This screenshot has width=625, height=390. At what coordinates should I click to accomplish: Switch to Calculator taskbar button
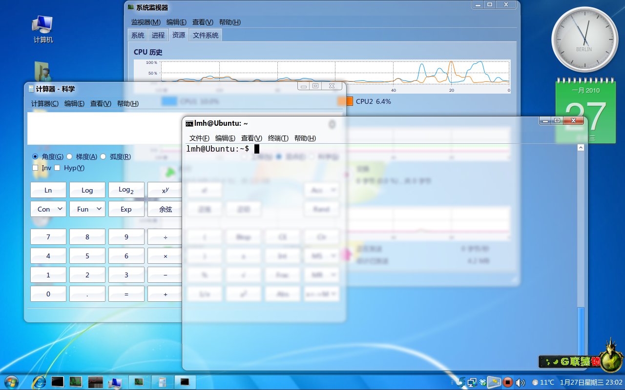coord(162,382)
